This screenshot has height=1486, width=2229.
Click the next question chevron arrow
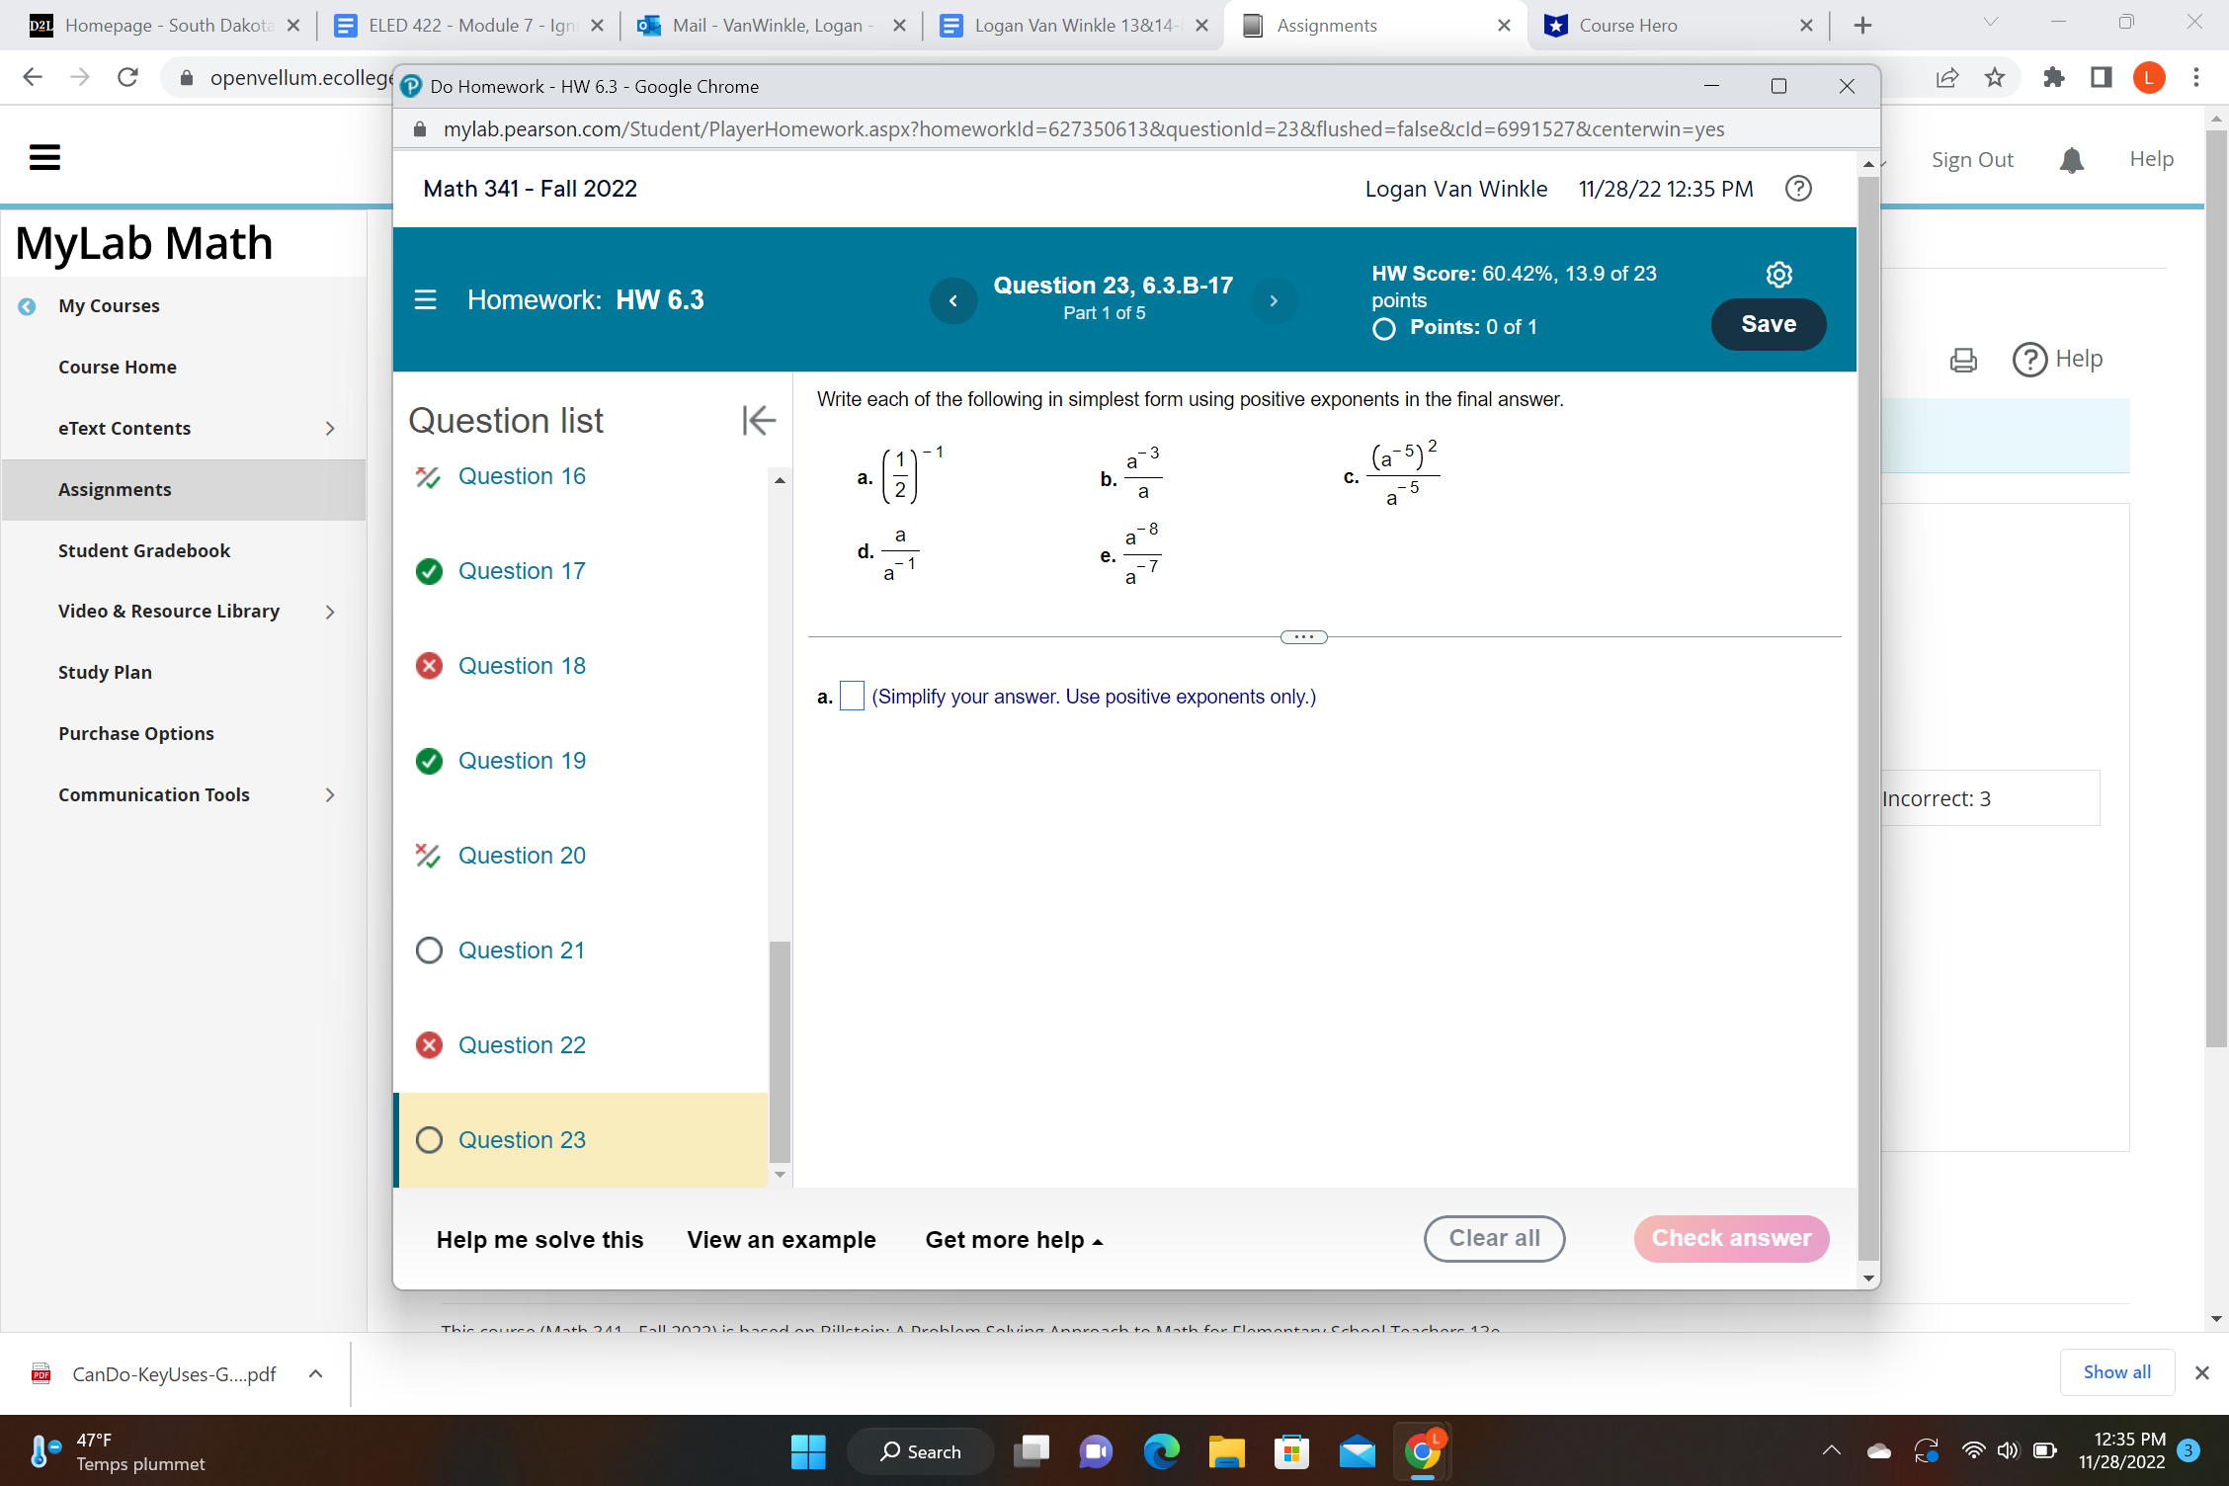1275,300
